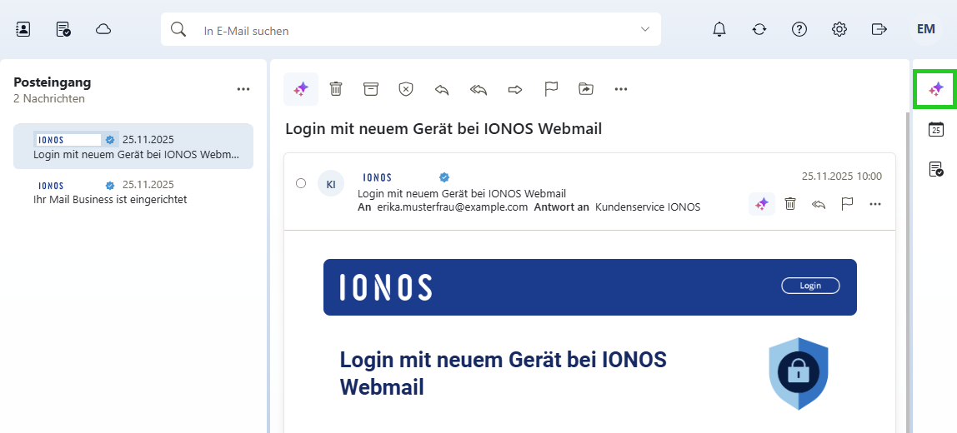Click the padlock shield image in email

pyautogui.click(x=799, y=374)
